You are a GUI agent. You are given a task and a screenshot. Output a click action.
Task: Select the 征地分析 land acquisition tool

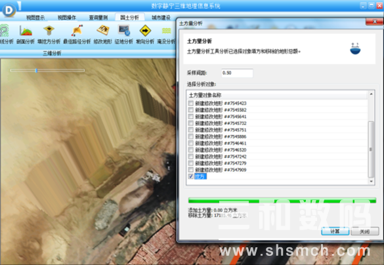click(x=124, y=34)
